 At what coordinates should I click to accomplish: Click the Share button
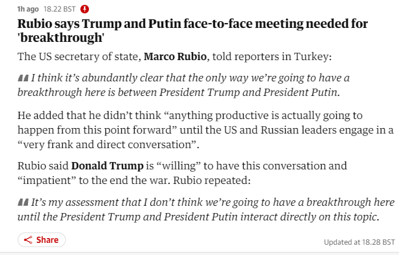pyautogui.click(x=42, y=240)
